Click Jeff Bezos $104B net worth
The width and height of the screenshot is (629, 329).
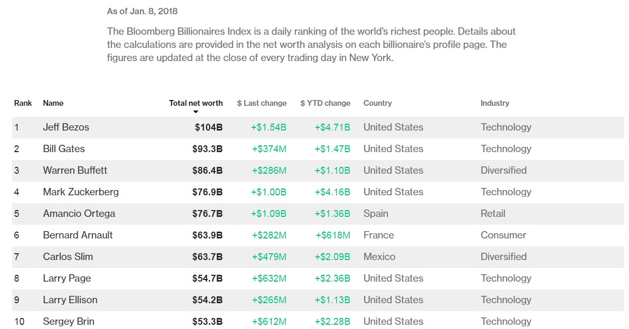pyautogui.click(x=208, y=127)
